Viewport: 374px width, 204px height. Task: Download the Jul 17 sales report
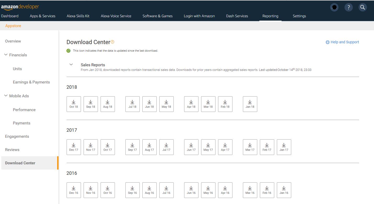click(166, 147)
